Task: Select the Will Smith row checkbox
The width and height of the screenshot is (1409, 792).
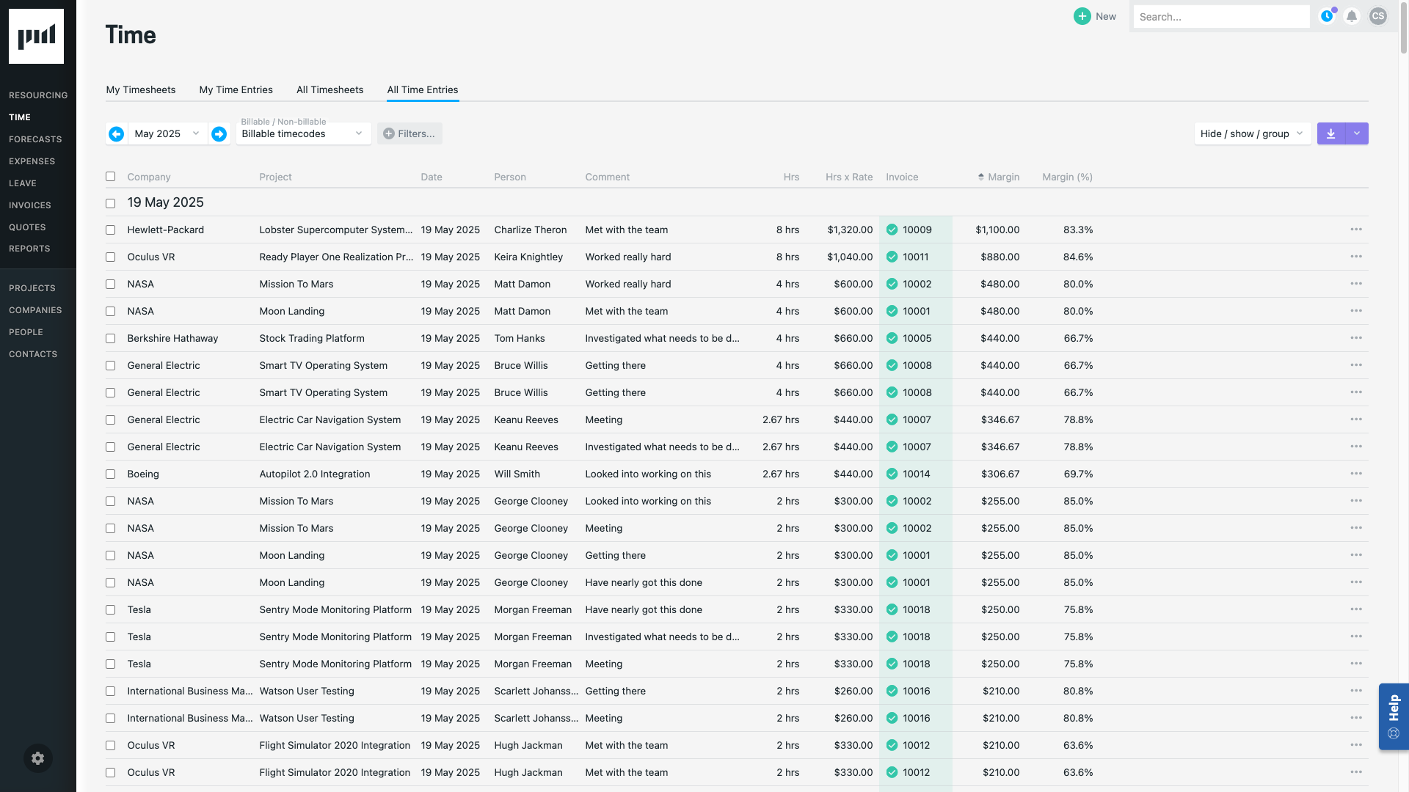Action: point(110,474)
